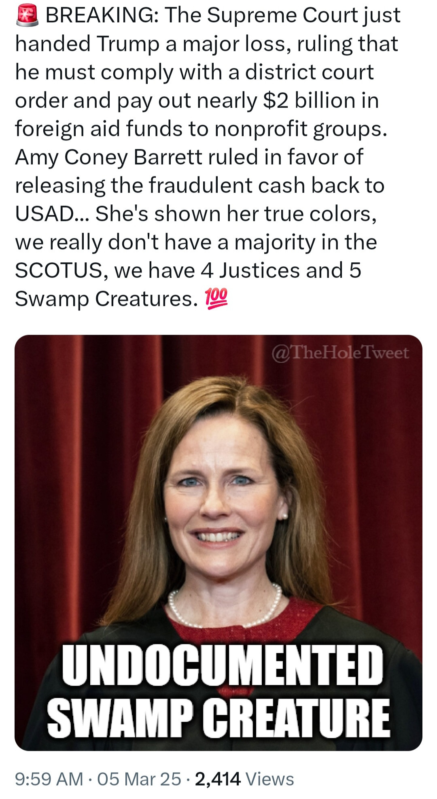Open the 9:59 AM timestamp link
The height and width of the screenshot is (799, 437).
click(x=49, y=779)
